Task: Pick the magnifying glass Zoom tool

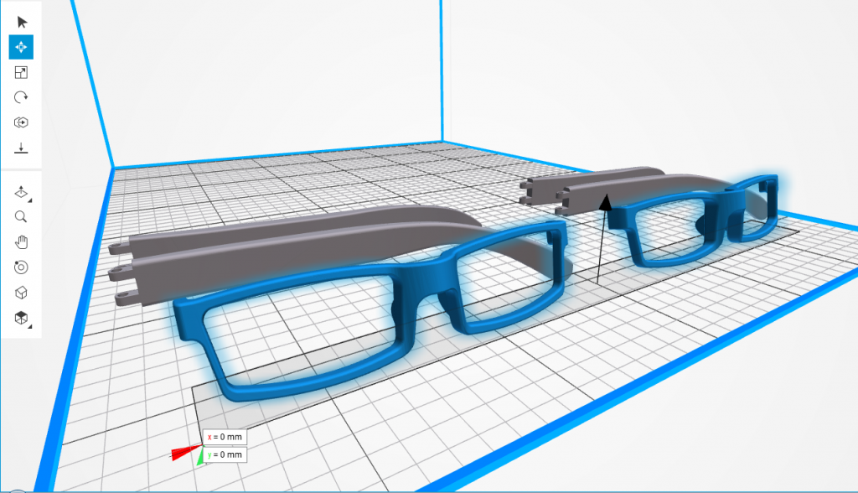Action: point(22,217)
